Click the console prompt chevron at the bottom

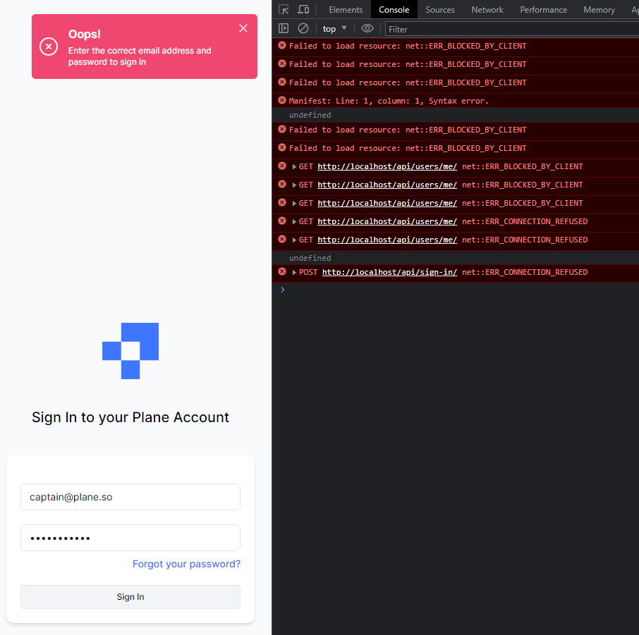tap(282, 289)
